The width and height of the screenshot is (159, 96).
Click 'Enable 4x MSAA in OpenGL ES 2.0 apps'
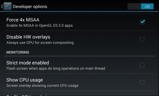(40, 25)
